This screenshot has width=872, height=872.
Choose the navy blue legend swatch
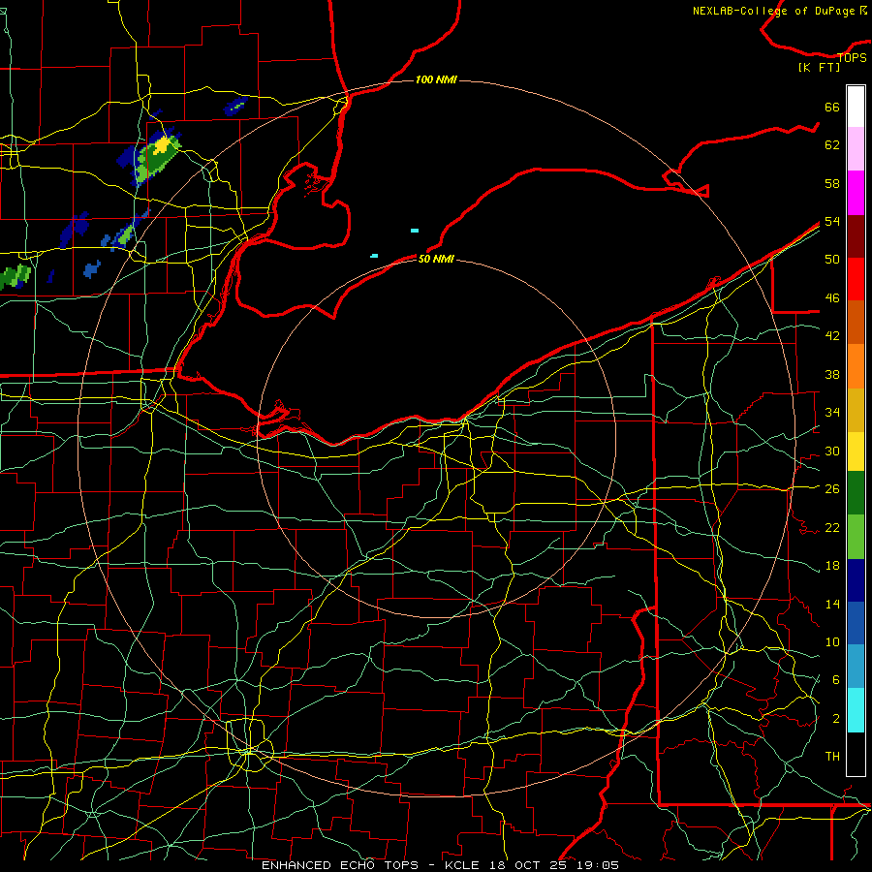[x=856, y=580]
